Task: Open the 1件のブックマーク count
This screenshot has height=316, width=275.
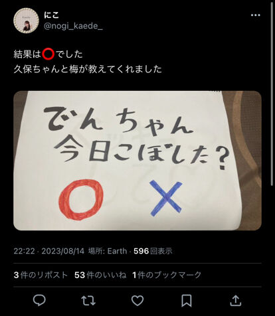Action: pos(167,275)
